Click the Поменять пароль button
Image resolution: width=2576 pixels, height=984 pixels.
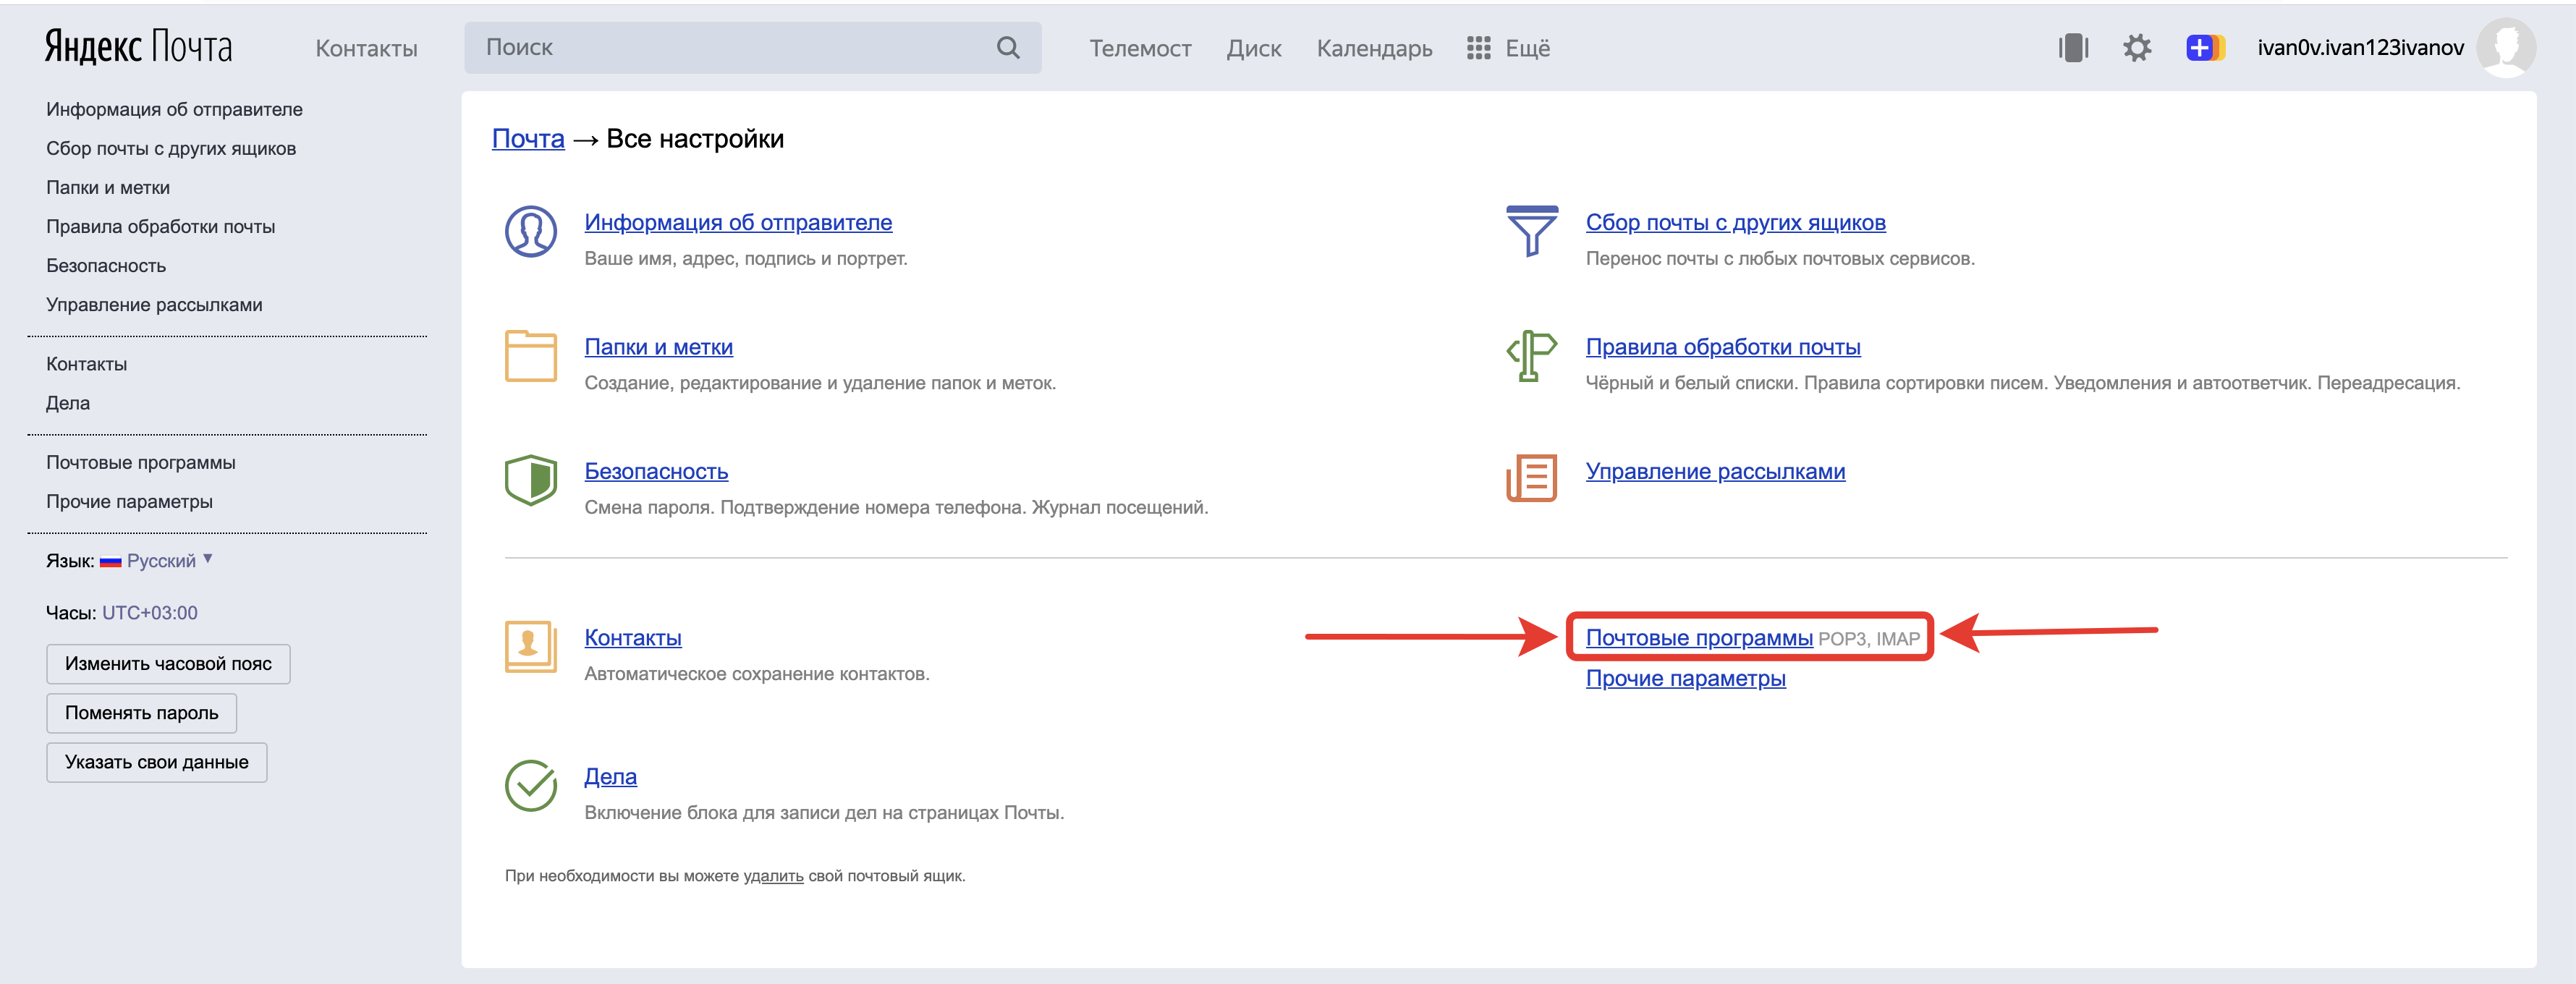[141, 713]
